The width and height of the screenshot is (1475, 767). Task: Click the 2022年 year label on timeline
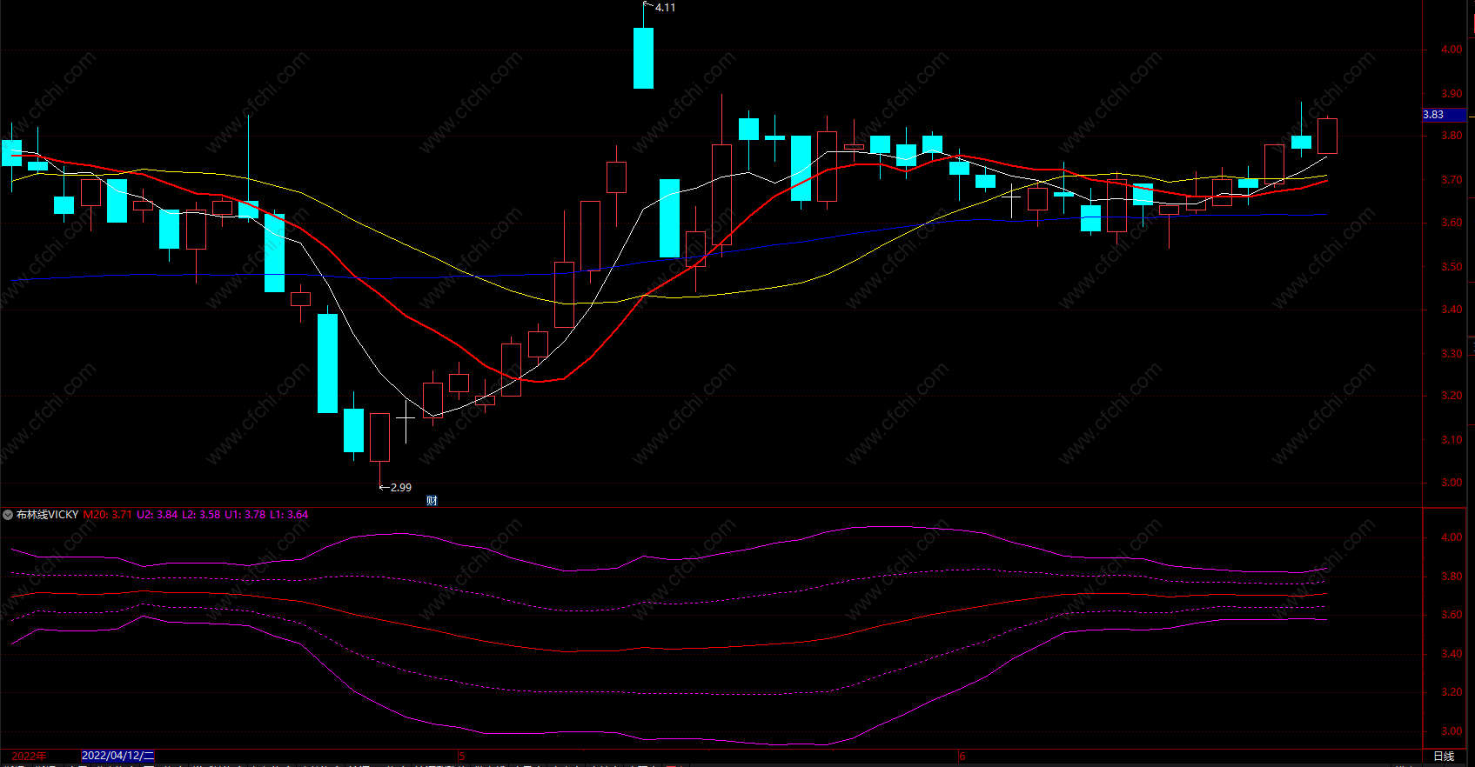click(x=29, y=756)
